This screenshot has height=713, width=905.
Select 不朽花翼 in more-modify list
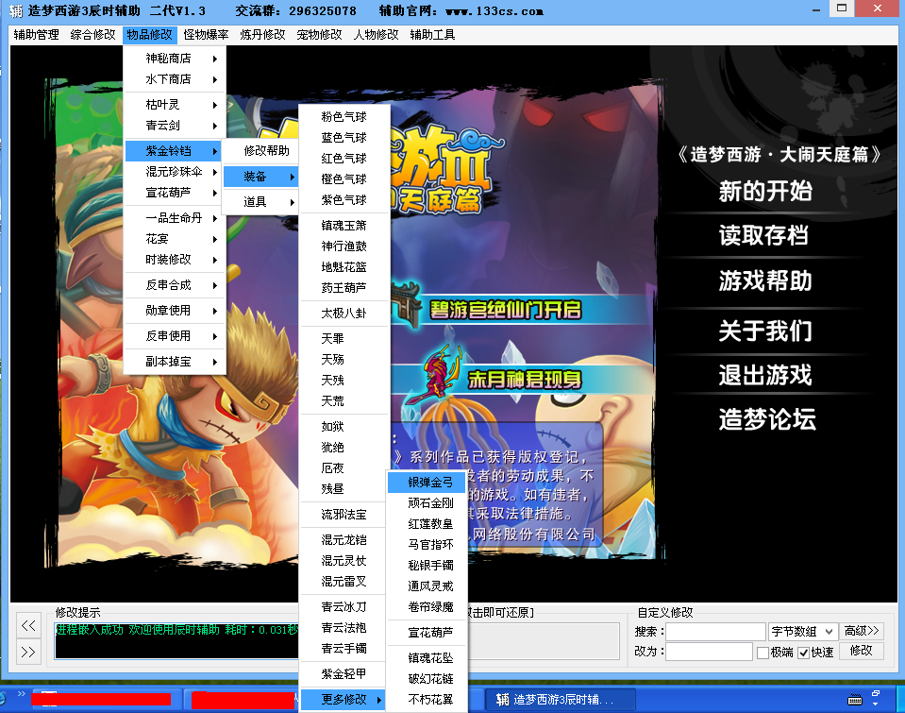point(427,700)
